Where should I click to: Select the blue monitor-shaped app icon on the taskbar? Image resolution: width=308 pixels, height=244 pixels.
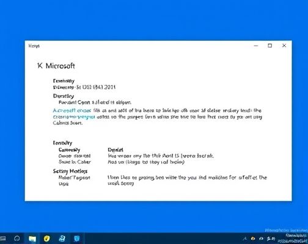(77, 239)
